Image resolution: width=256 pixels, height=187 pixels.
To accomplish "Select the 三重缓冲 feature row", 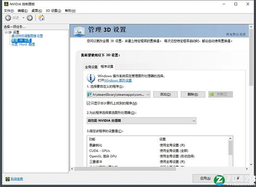I will click(x=158, y=162).
